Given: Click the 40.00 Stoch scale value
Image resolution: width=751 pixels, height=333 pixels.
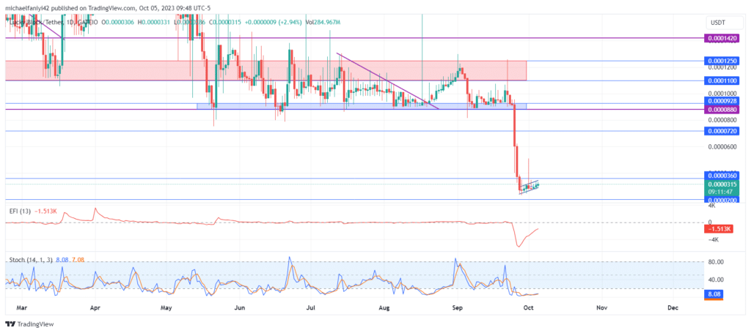Looking at the screenshot, I should 717,280.
